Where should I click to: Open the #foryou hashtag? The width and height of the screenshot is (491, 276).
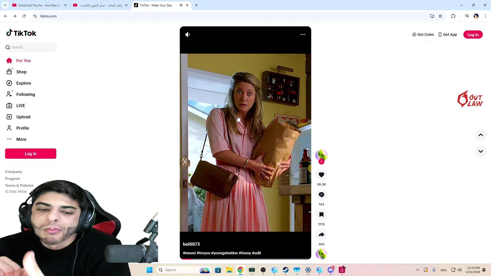(203, 253)
